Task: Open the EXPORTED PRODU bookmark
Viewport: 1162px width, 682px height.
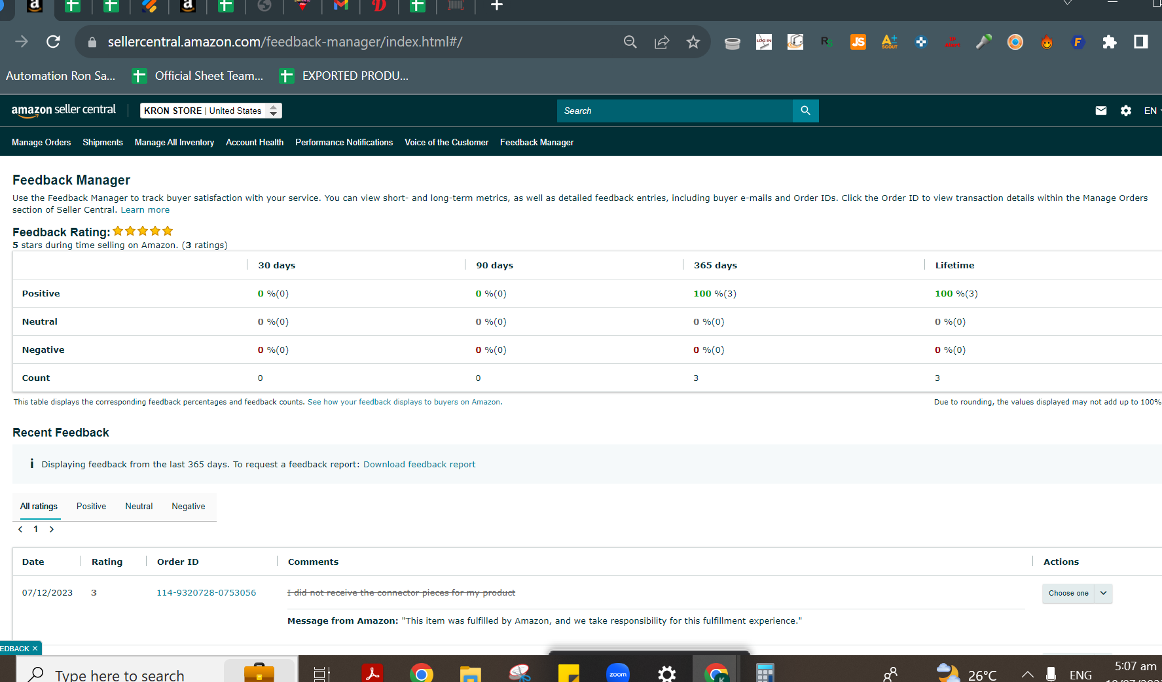Action: coord(344,76)
